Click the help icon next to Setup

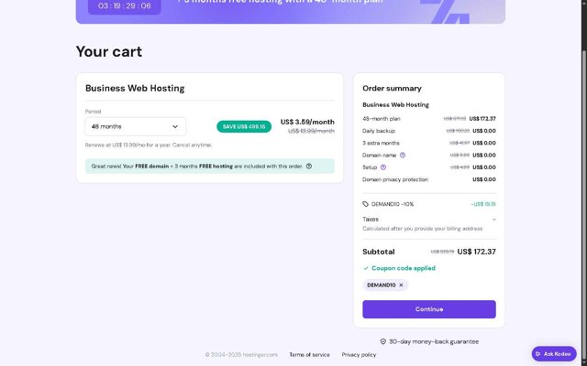tap(383, 167)
